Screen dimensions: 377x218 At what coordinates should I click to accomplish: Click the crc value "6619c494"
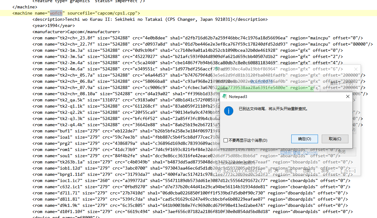138,211
